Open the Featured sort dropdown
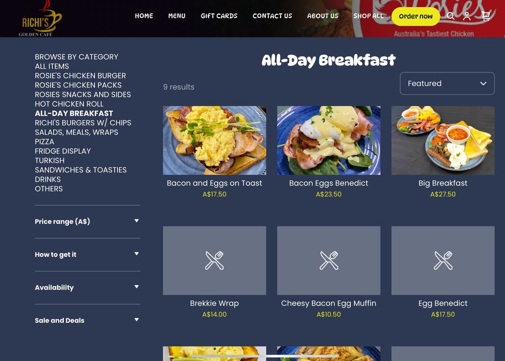505x361 pixels. tap(447, 83)
